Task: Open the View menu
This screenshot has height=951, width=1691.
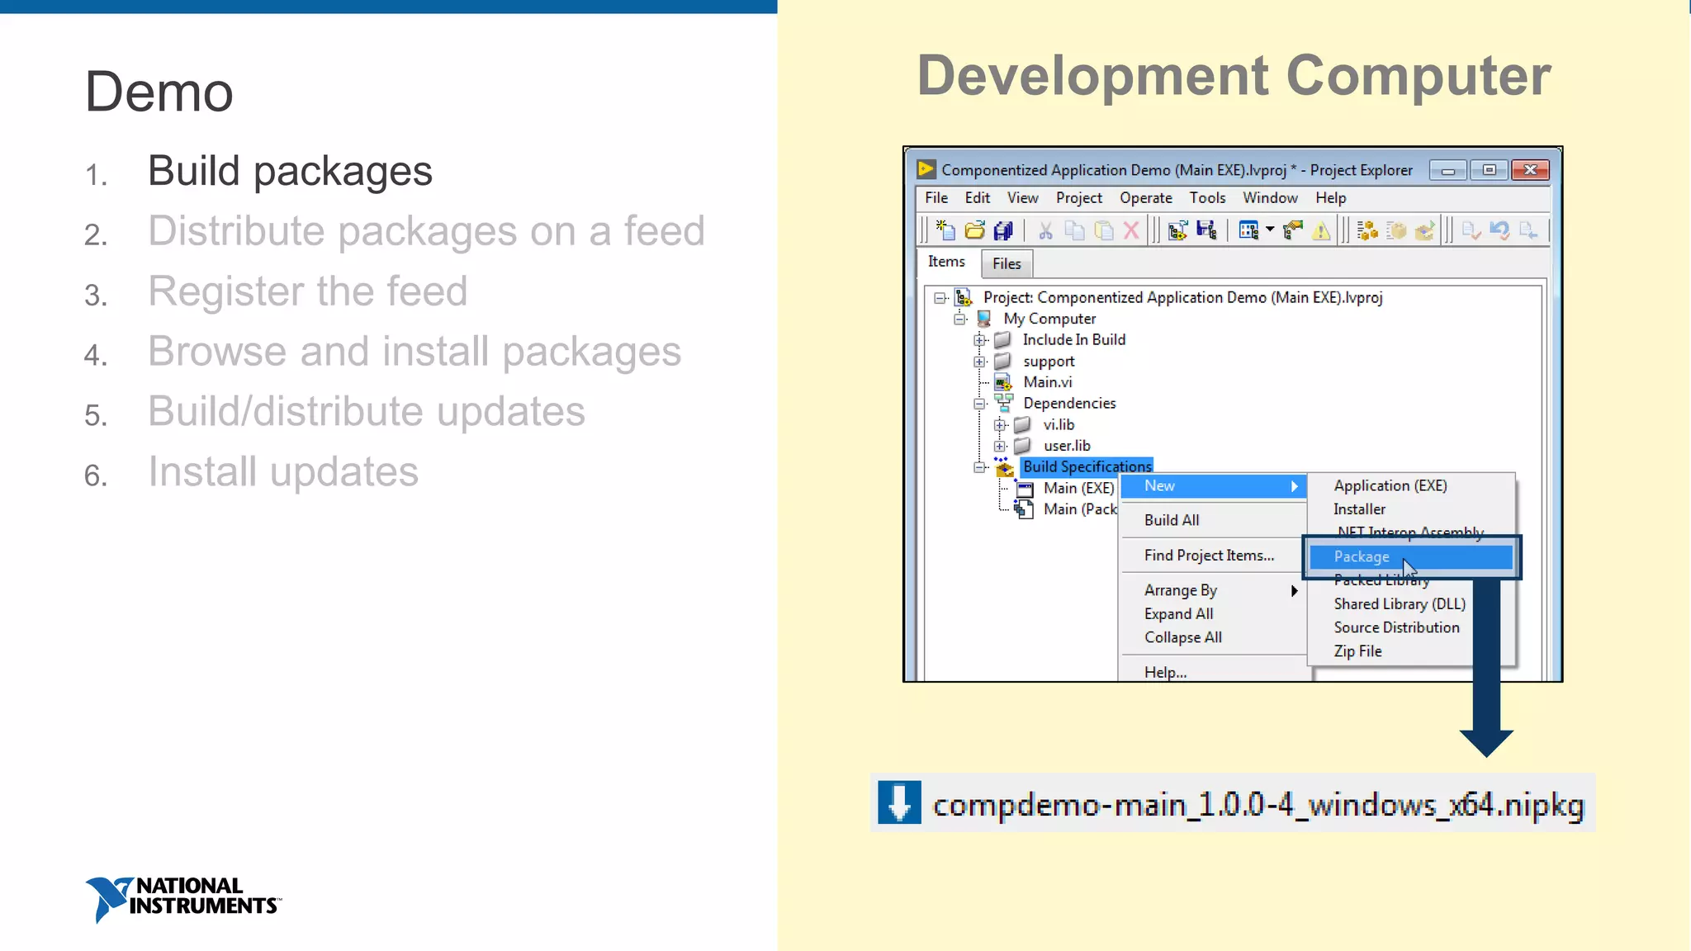Action: pyautogui.click(x=1022, y=198)
